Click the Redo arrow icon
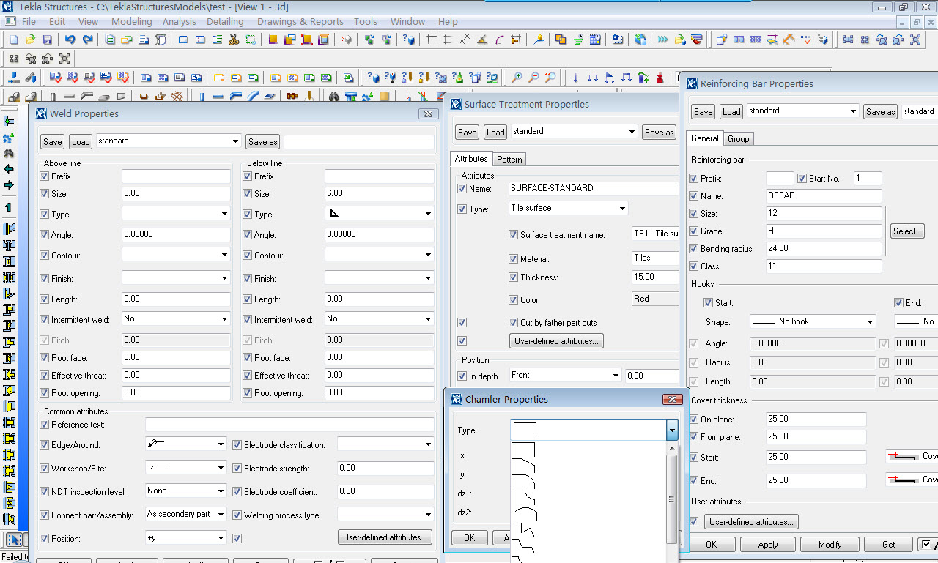Image resolution: width=938 pixels, height=563 pixels. tap(87, 40)
